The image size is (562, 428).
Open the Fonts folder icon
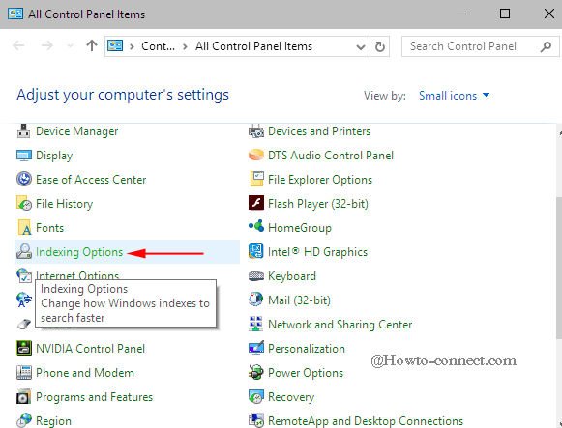(23, 228)
